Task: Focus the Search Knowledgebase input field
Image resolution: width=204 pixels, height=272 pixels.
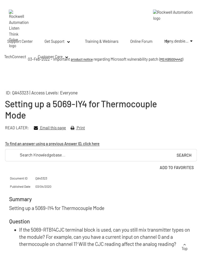Action: pyautogui.click(x=93, y=155)
